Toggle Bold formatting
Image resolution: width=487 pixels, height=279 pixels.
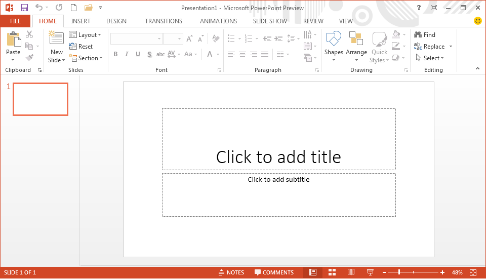(115, 54)
